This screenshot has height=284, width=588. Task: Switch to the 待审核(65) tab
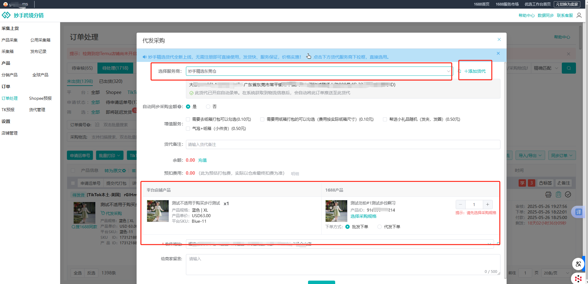(x=82, y=68)
